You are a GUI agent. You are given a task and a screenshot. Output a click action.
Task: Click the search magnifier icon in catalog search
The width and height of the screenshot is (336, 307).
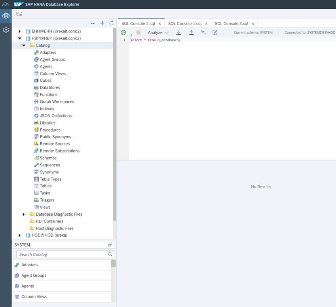pos(110,254)
